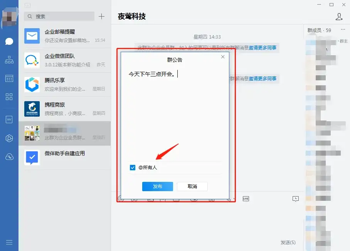This screenshot has height=251, width=350.
Task: Click the blue 发布 button
Action: pyautogui.click(x=157, y=187)
